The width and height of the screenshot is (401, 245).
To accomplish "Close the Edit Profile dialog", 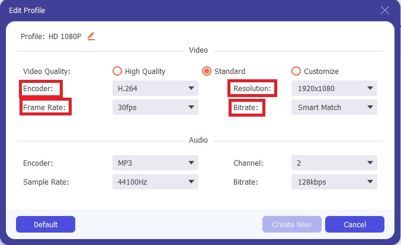I will tap(384, 11).
